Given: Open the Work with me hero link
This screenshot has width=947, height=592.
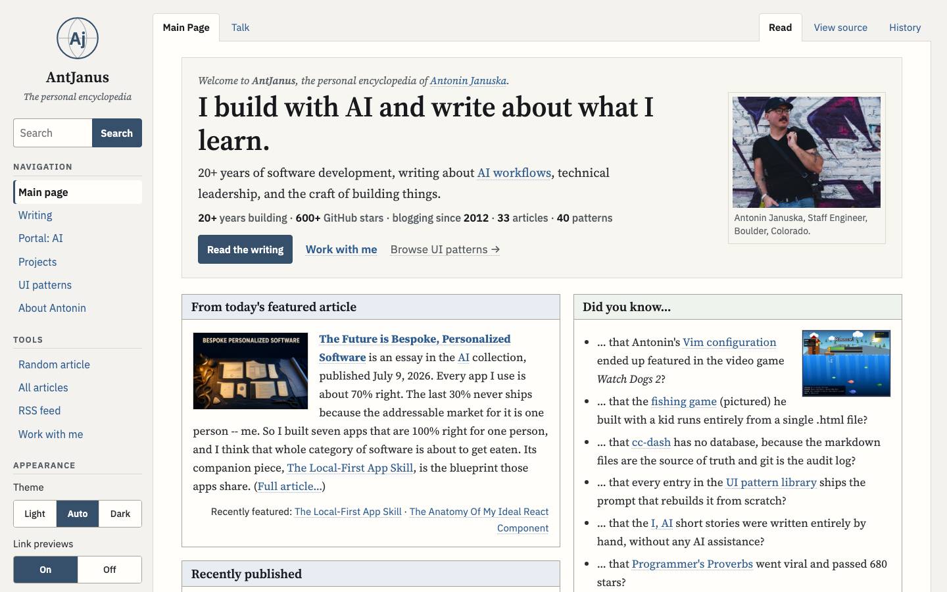Looking at the screenshot, I should pos(341,249).
